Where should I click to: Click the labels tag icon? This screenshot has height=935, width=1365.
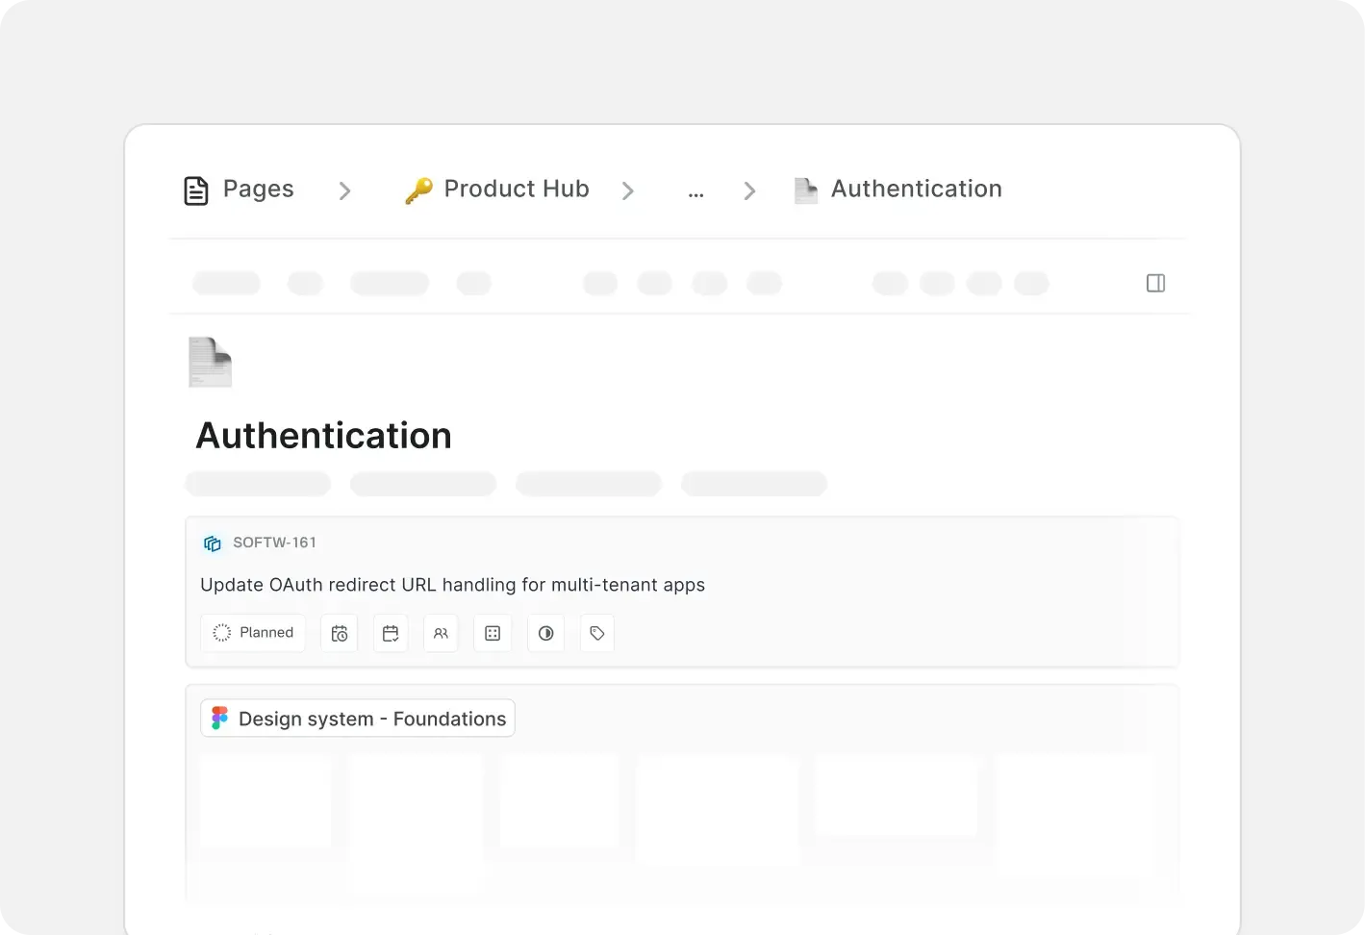pyautogui.click(x=597, y=633)
